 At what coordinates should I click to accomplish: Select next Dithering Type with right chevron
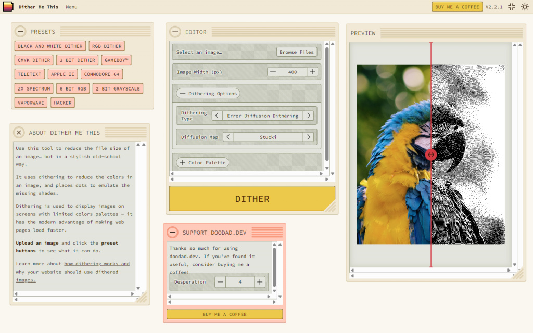point(309,116)
